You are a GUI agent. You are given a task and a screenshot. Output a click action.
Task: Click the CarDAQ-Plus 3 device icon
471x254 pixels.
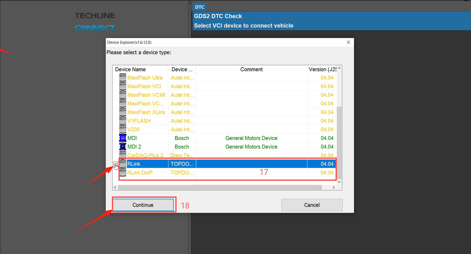click(x=123, y=155)
